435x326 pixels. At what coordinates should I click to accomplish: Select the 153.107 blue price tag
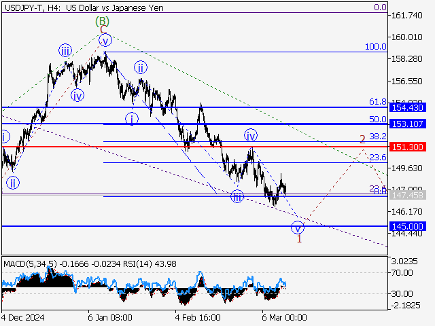(408, 124)
